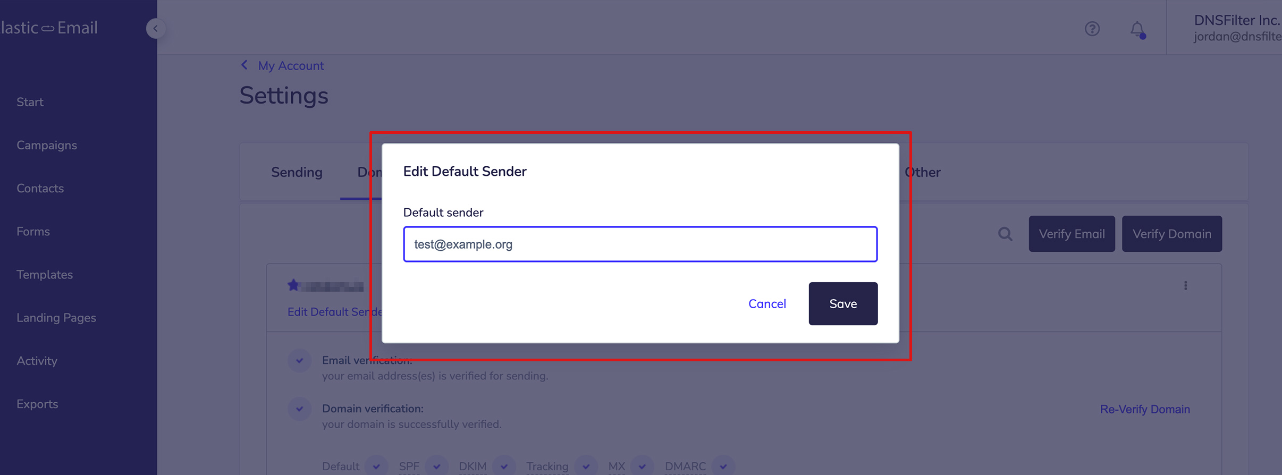Click the Tracking record label
The height and width of the screenshot is (475, 1282).
pos(547,466)
